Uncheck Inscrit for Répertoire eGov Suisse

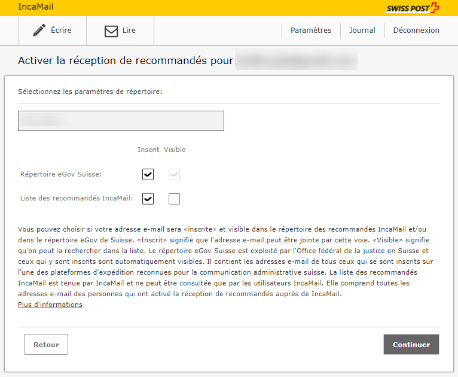(148, 175)
